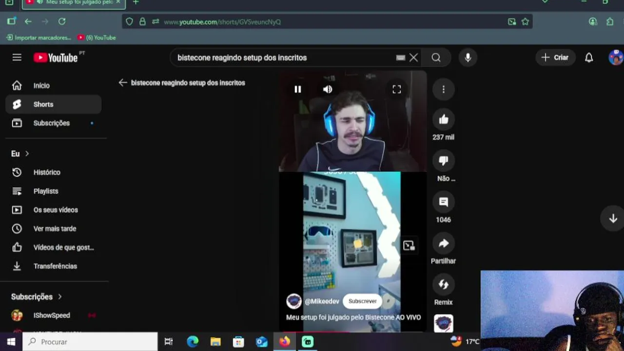Viewport: 624px width, 351px height.
Task: Open Firefox from the taskbar
Action: coord(285,342)
